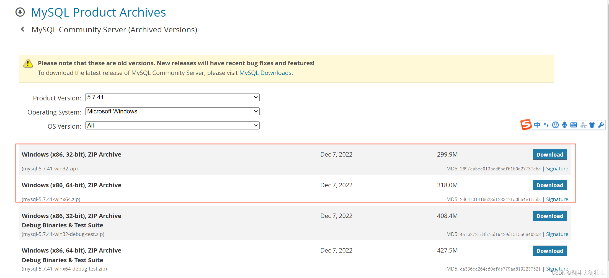
Task: Click the filename (mysql-5.7.41-win32-debug-test.zip)
Action: pos(63,234)
